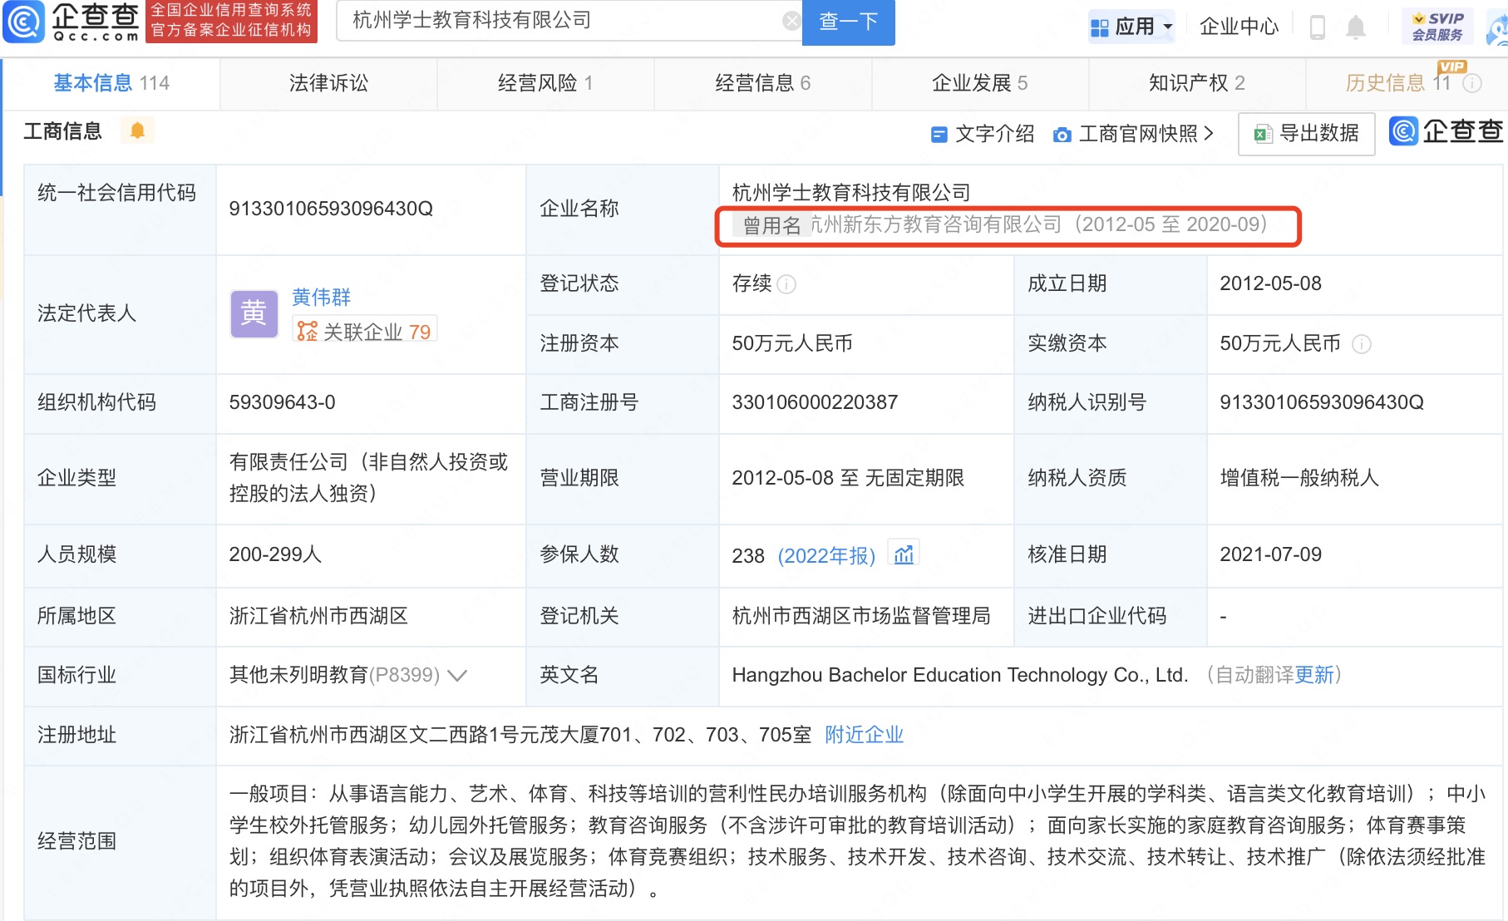Click the 企查查 watermark logo near export
The image size is (1508, 921).
(x=1446, y=131)
